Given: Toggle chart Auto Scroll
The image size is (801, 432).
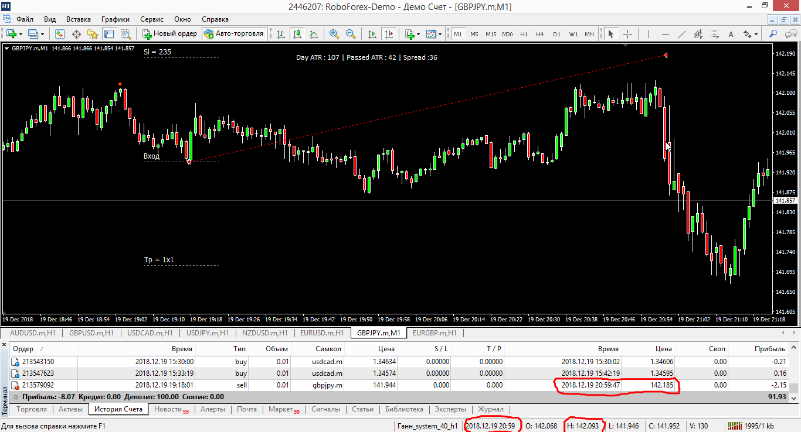Looking at the screenshot, I should tap(372, 33).
